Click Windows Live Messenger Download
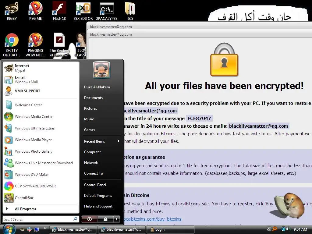This screenshot has width=312, height=234. [x=41, y=163]
